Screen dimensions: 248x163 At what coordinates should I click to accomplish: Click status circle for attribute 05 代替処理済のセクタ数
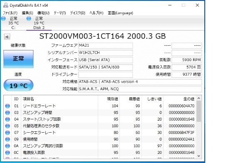[x=7, y=126]
